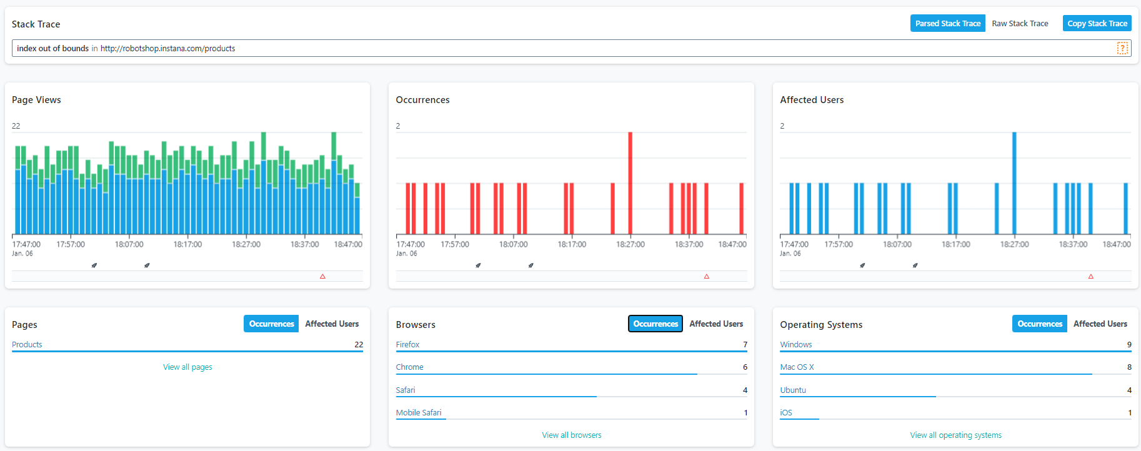Click the 18:07:00 label on Occurrences axis
The width and height of the screenshot is (1141, 451).
513,244
